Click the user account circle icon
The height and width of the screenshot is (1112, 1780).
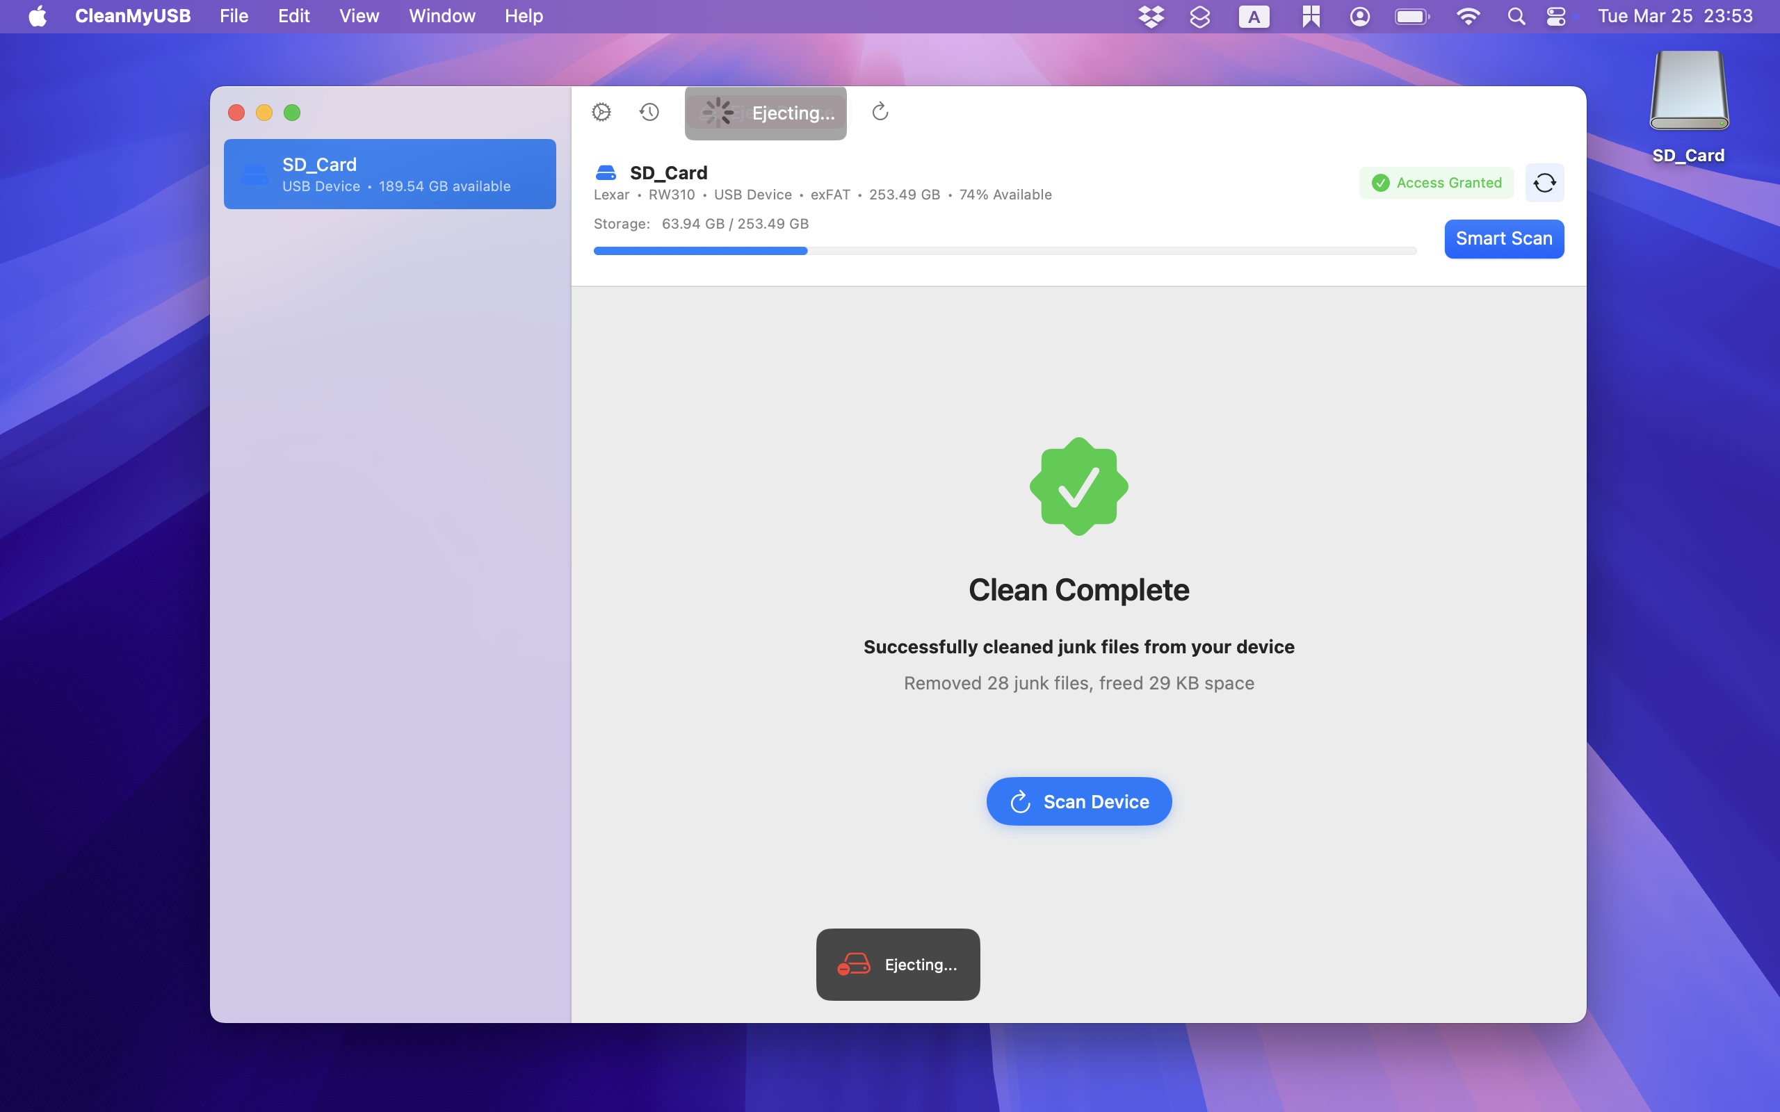[1360, 16]
